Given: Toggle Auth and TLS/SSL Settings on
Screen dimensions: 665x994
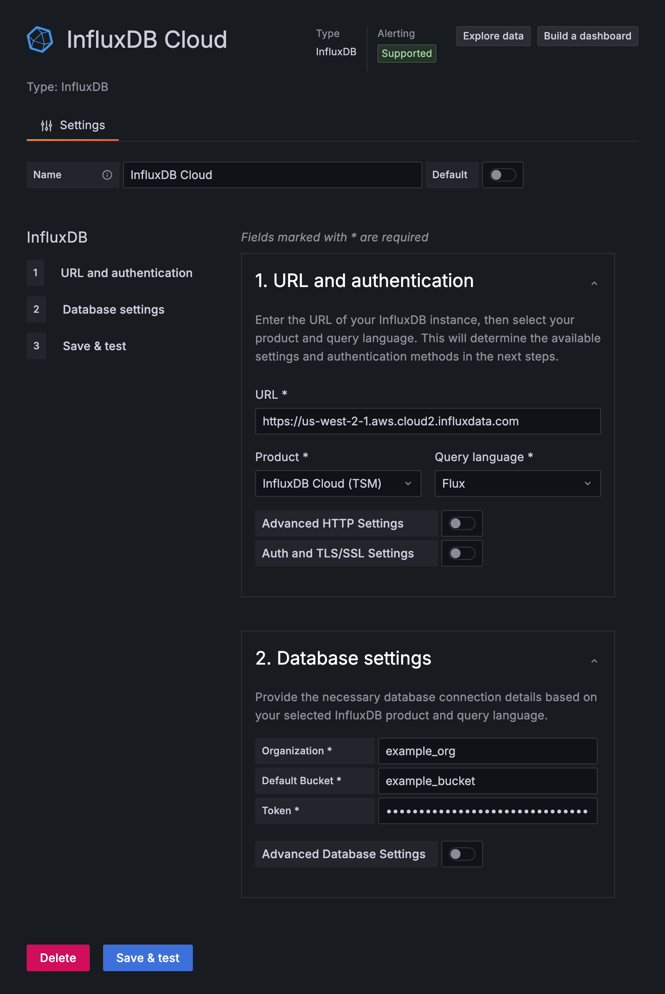Looking at the screenshot, I should click(x=462, y=553).
